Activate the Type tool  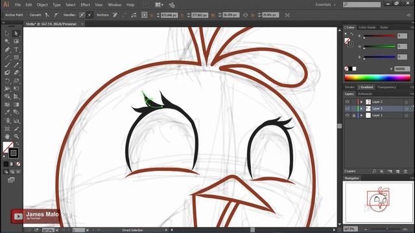point(16,49)
